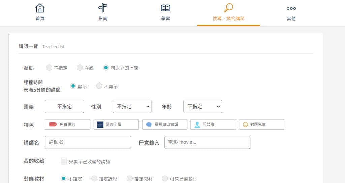Toggle the 凱倫半價 feature filter
Image resolution: width=345 pixels, height=183 pixels.
click(x=116, y=124)
